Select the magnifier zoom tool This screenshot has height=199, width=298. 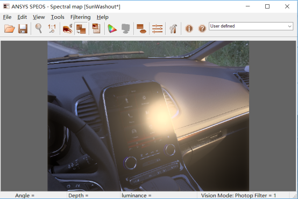coord(39,28)
